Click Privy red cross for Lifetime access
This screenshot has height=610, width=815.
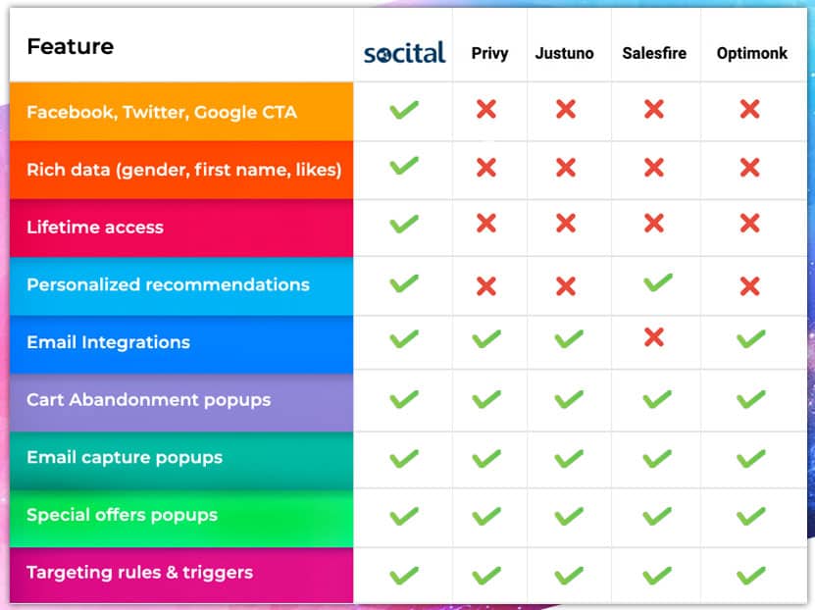click(485, 225)
